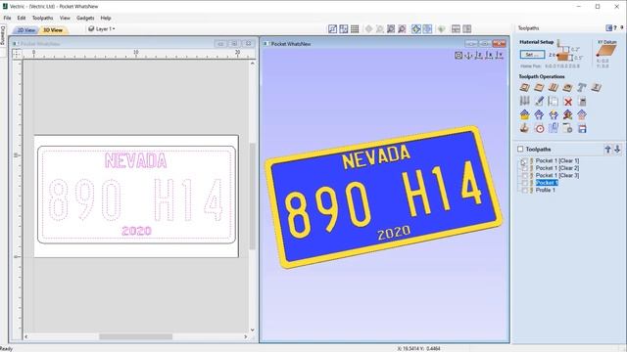Click the first snap toolbar icon above the views
The width and height of the screenshot is (627, 352).
click(x=332, y=29)
